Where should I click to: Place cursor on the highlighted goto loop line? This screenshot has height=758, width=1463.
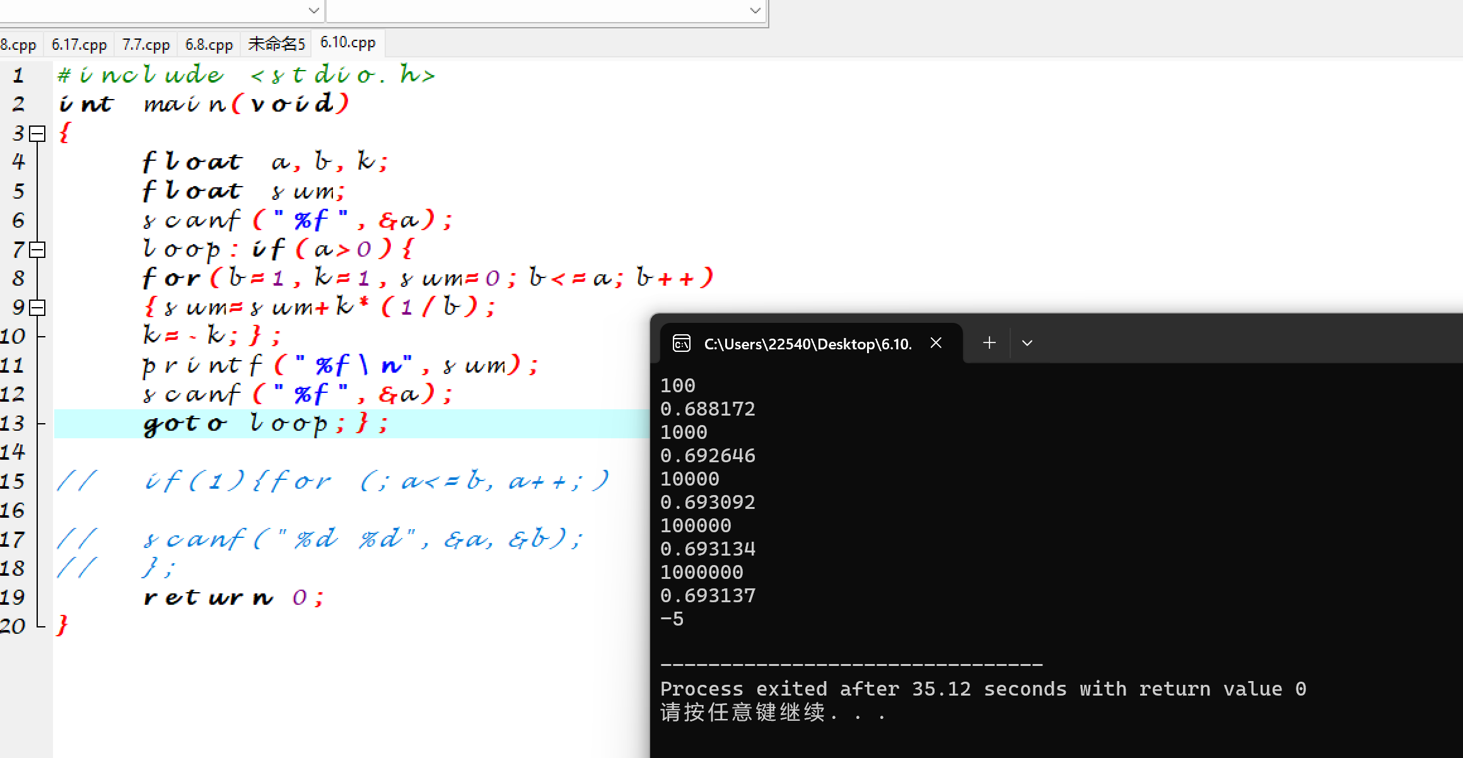pyautogui.click(x=265, y=424)
